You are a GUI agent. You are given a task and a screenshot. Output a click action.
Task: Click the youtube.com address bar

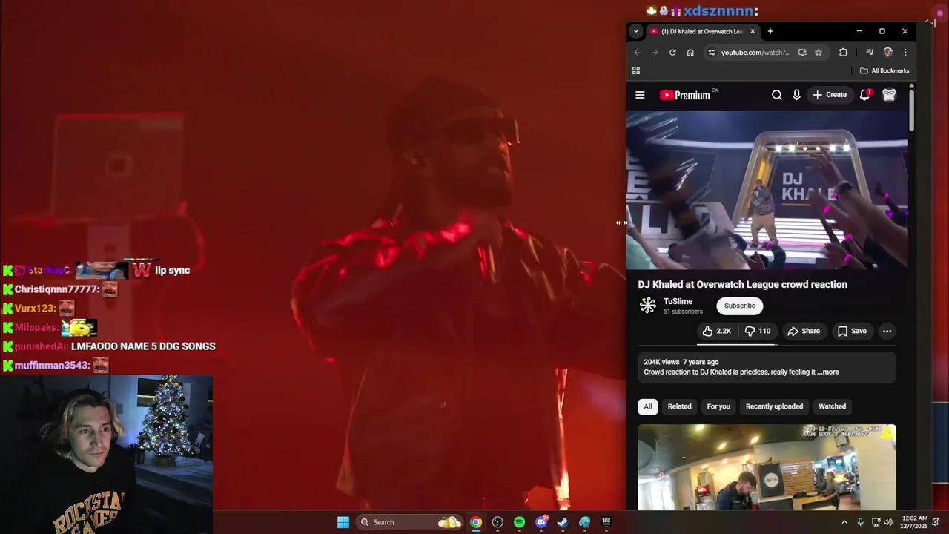coord(756,53)
